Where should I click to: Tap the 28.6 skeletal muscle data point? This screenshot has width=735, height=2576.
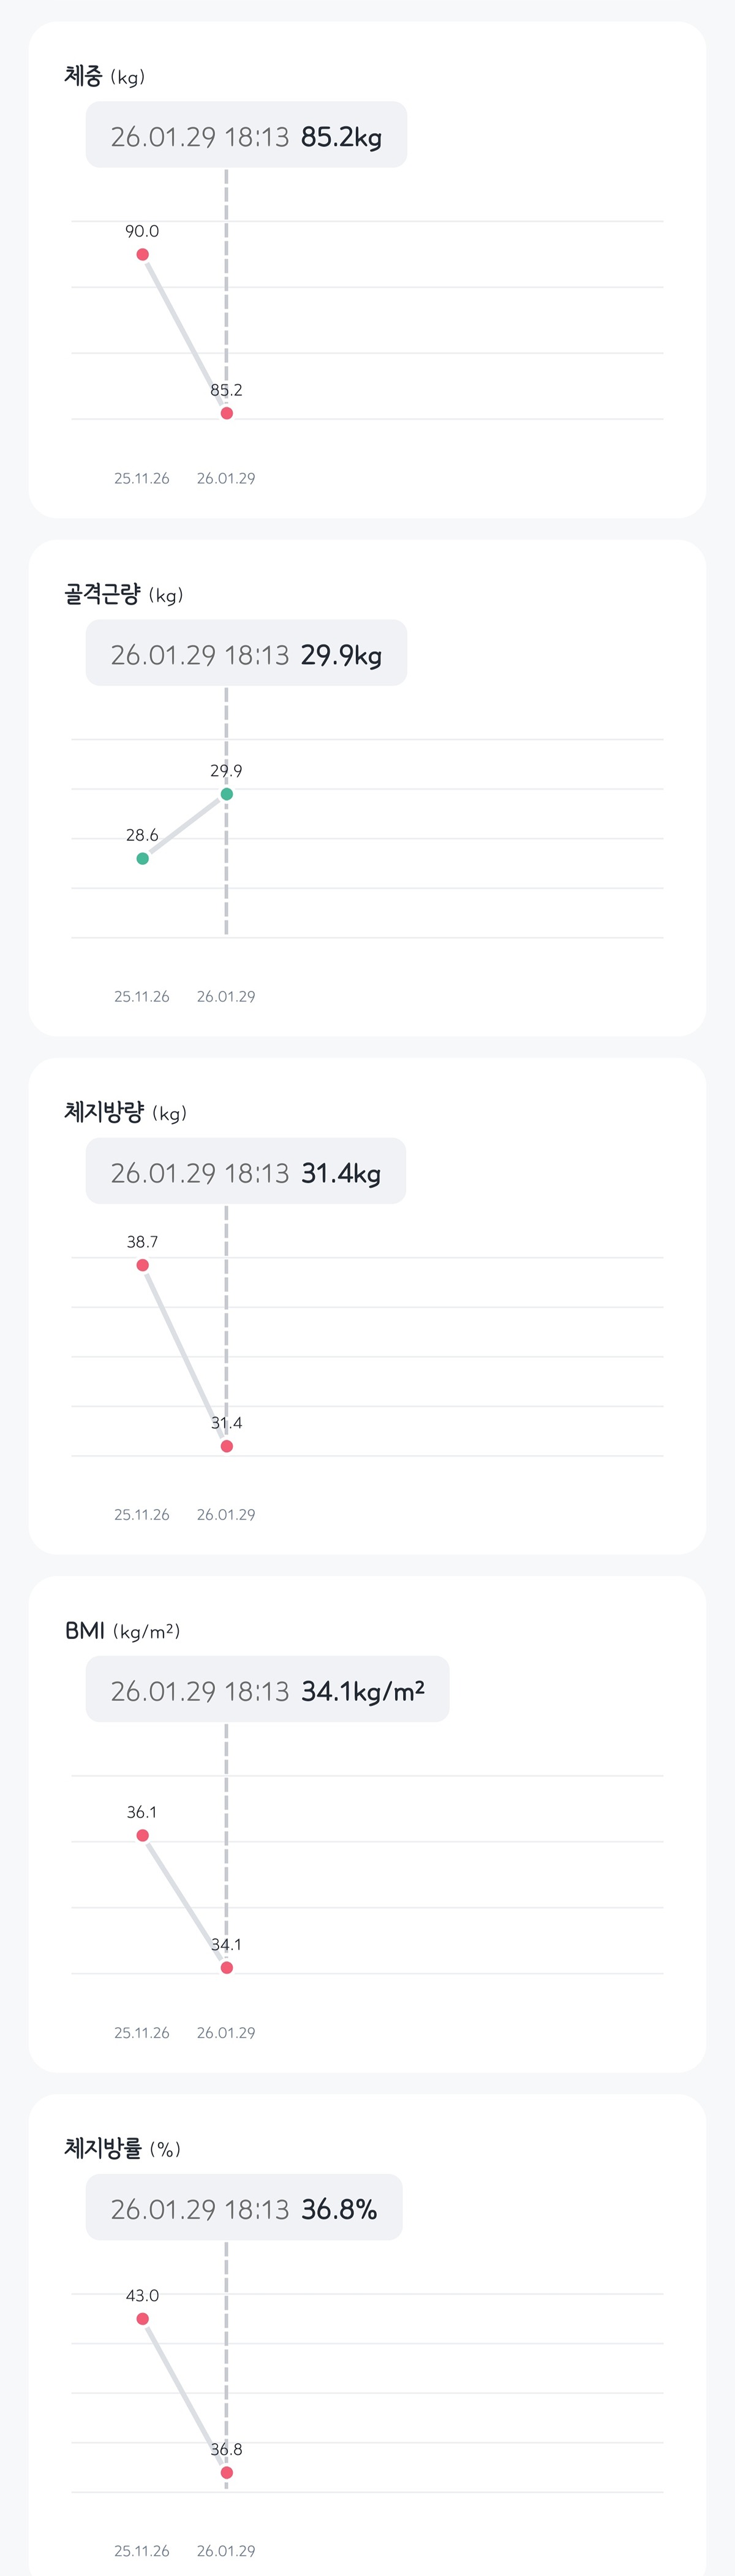(x=143, y=858)
